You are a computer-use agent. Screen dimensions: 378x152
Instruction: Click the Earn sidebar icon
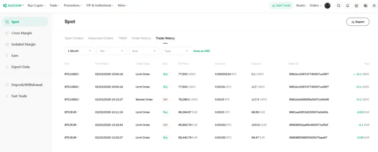click(7, 56)
